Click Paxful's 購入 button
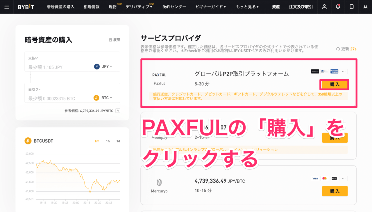The height and width of the screenshot is (212, 372). click(x=335, y=85)
